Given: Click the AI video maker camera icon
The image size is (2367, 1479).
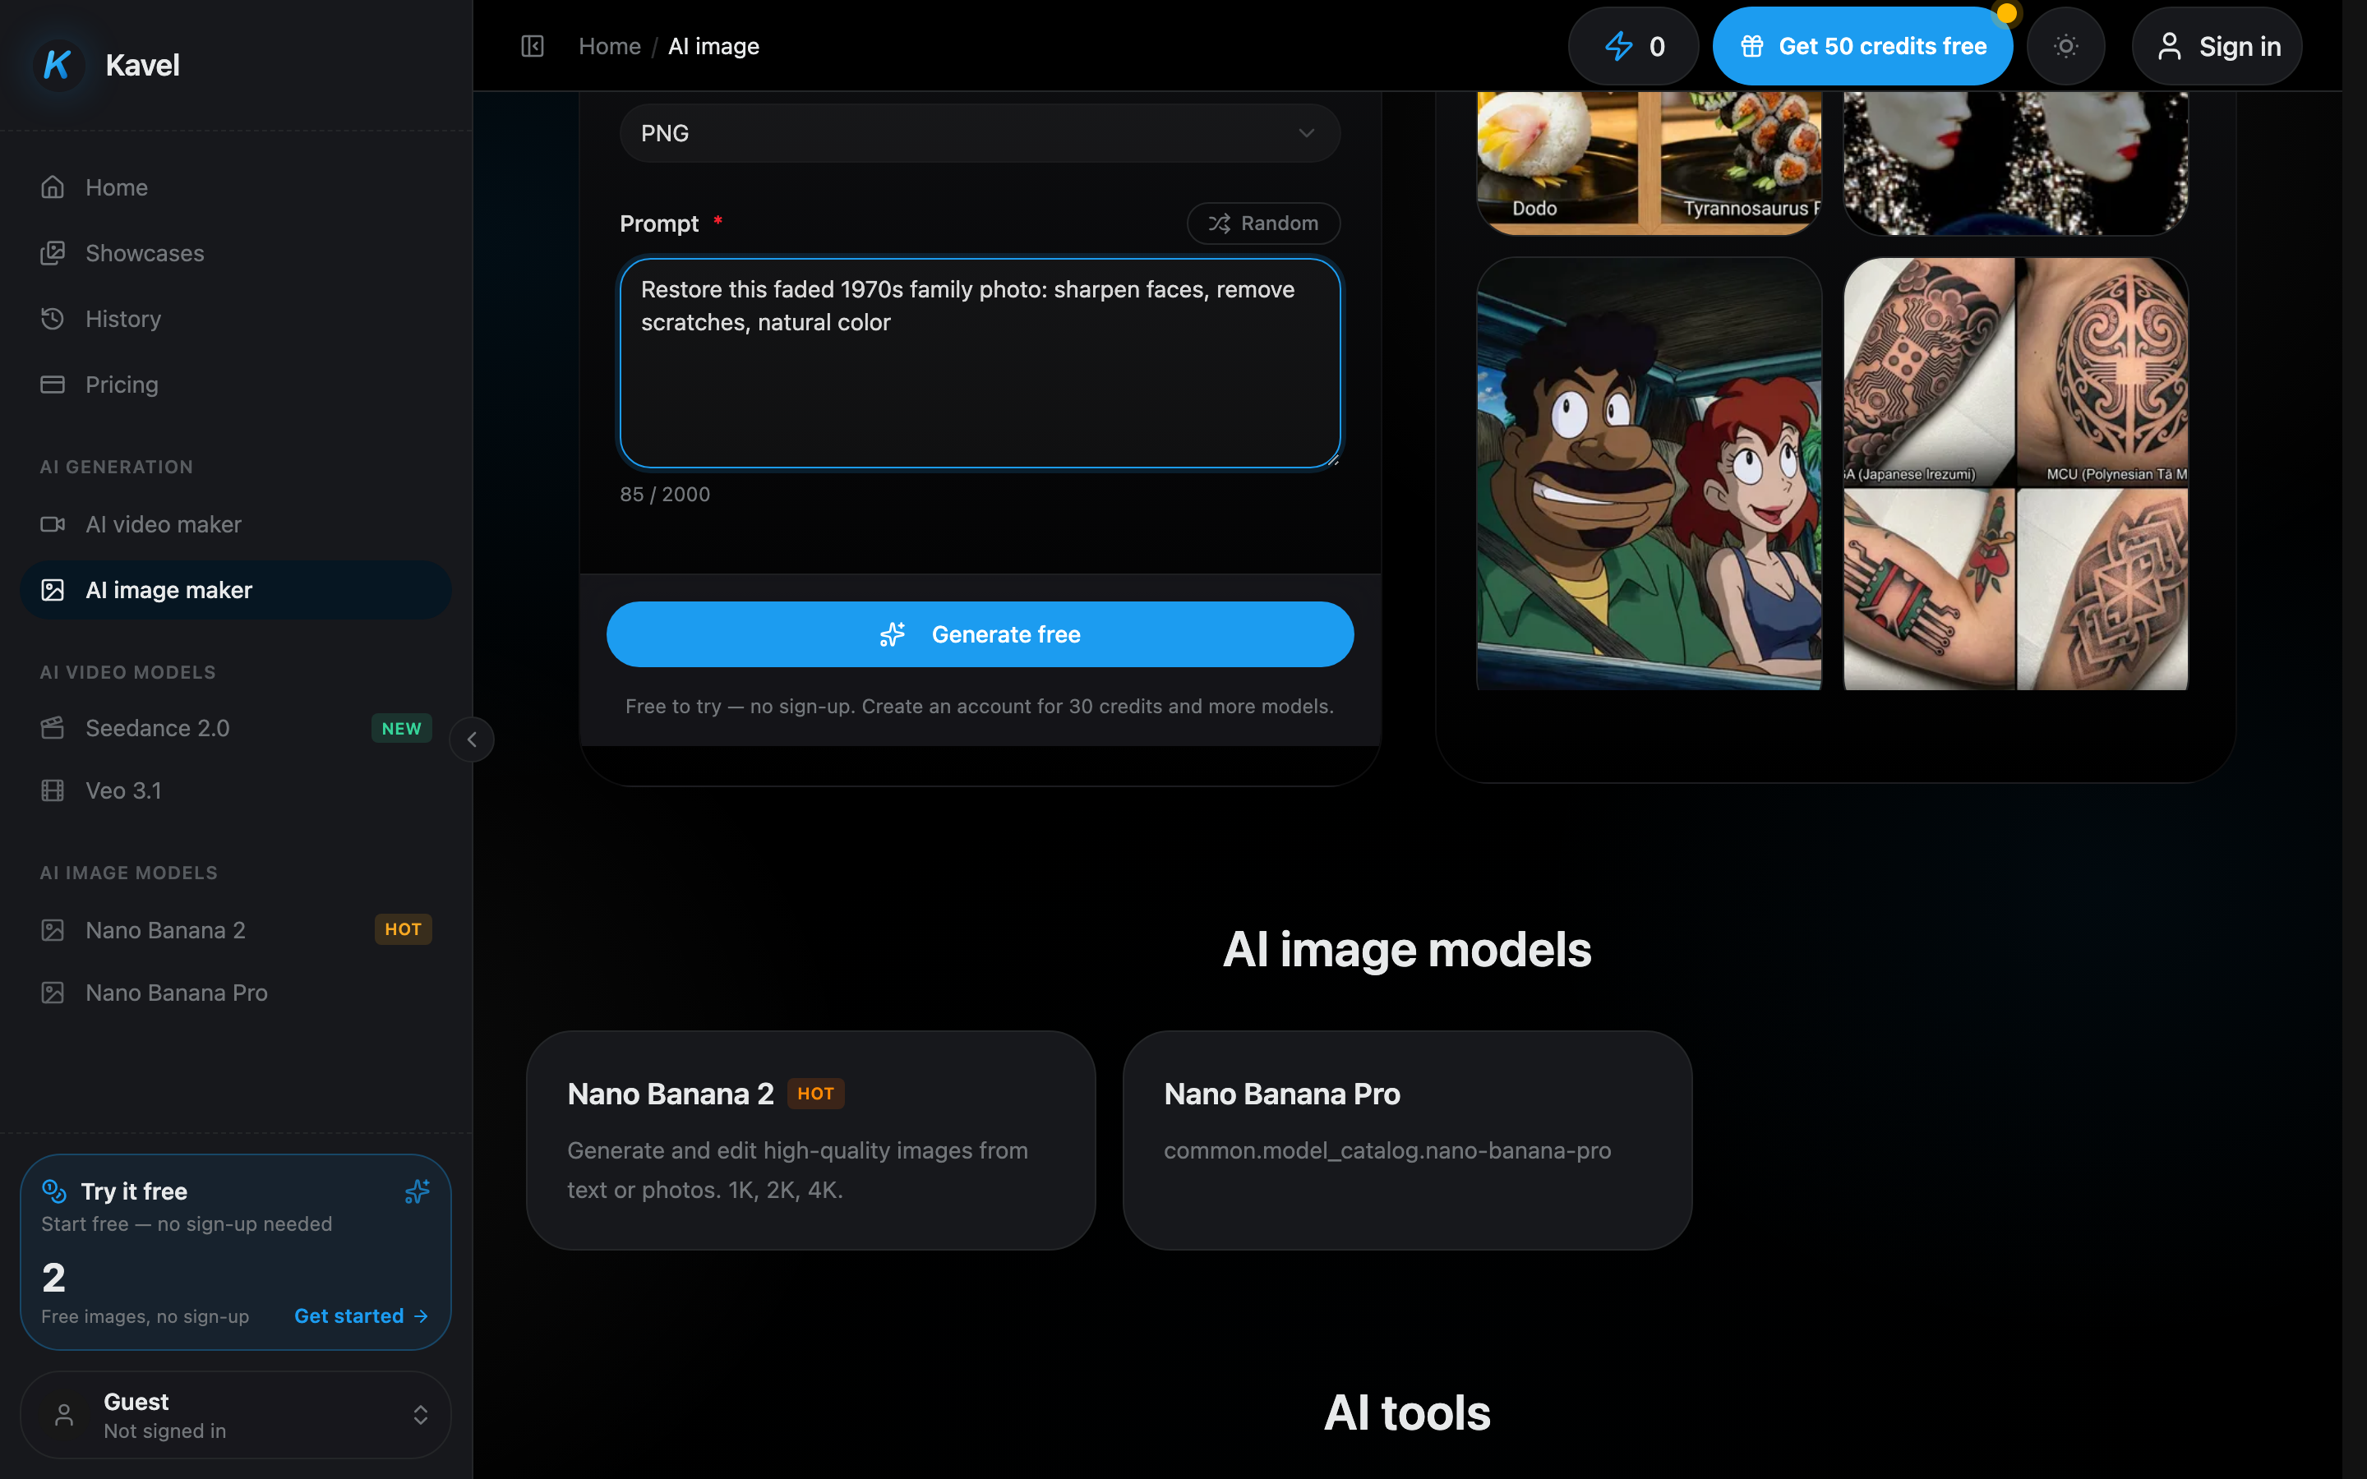Looking at the screenshot, I should (x=53, y=524).
